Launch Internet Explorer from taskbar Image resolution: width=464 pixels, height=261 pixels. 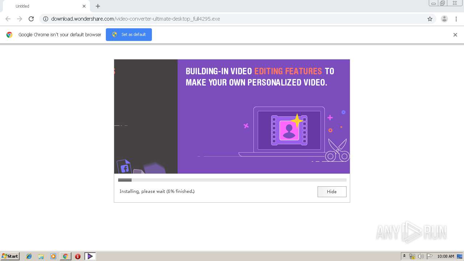coord(29,256)
